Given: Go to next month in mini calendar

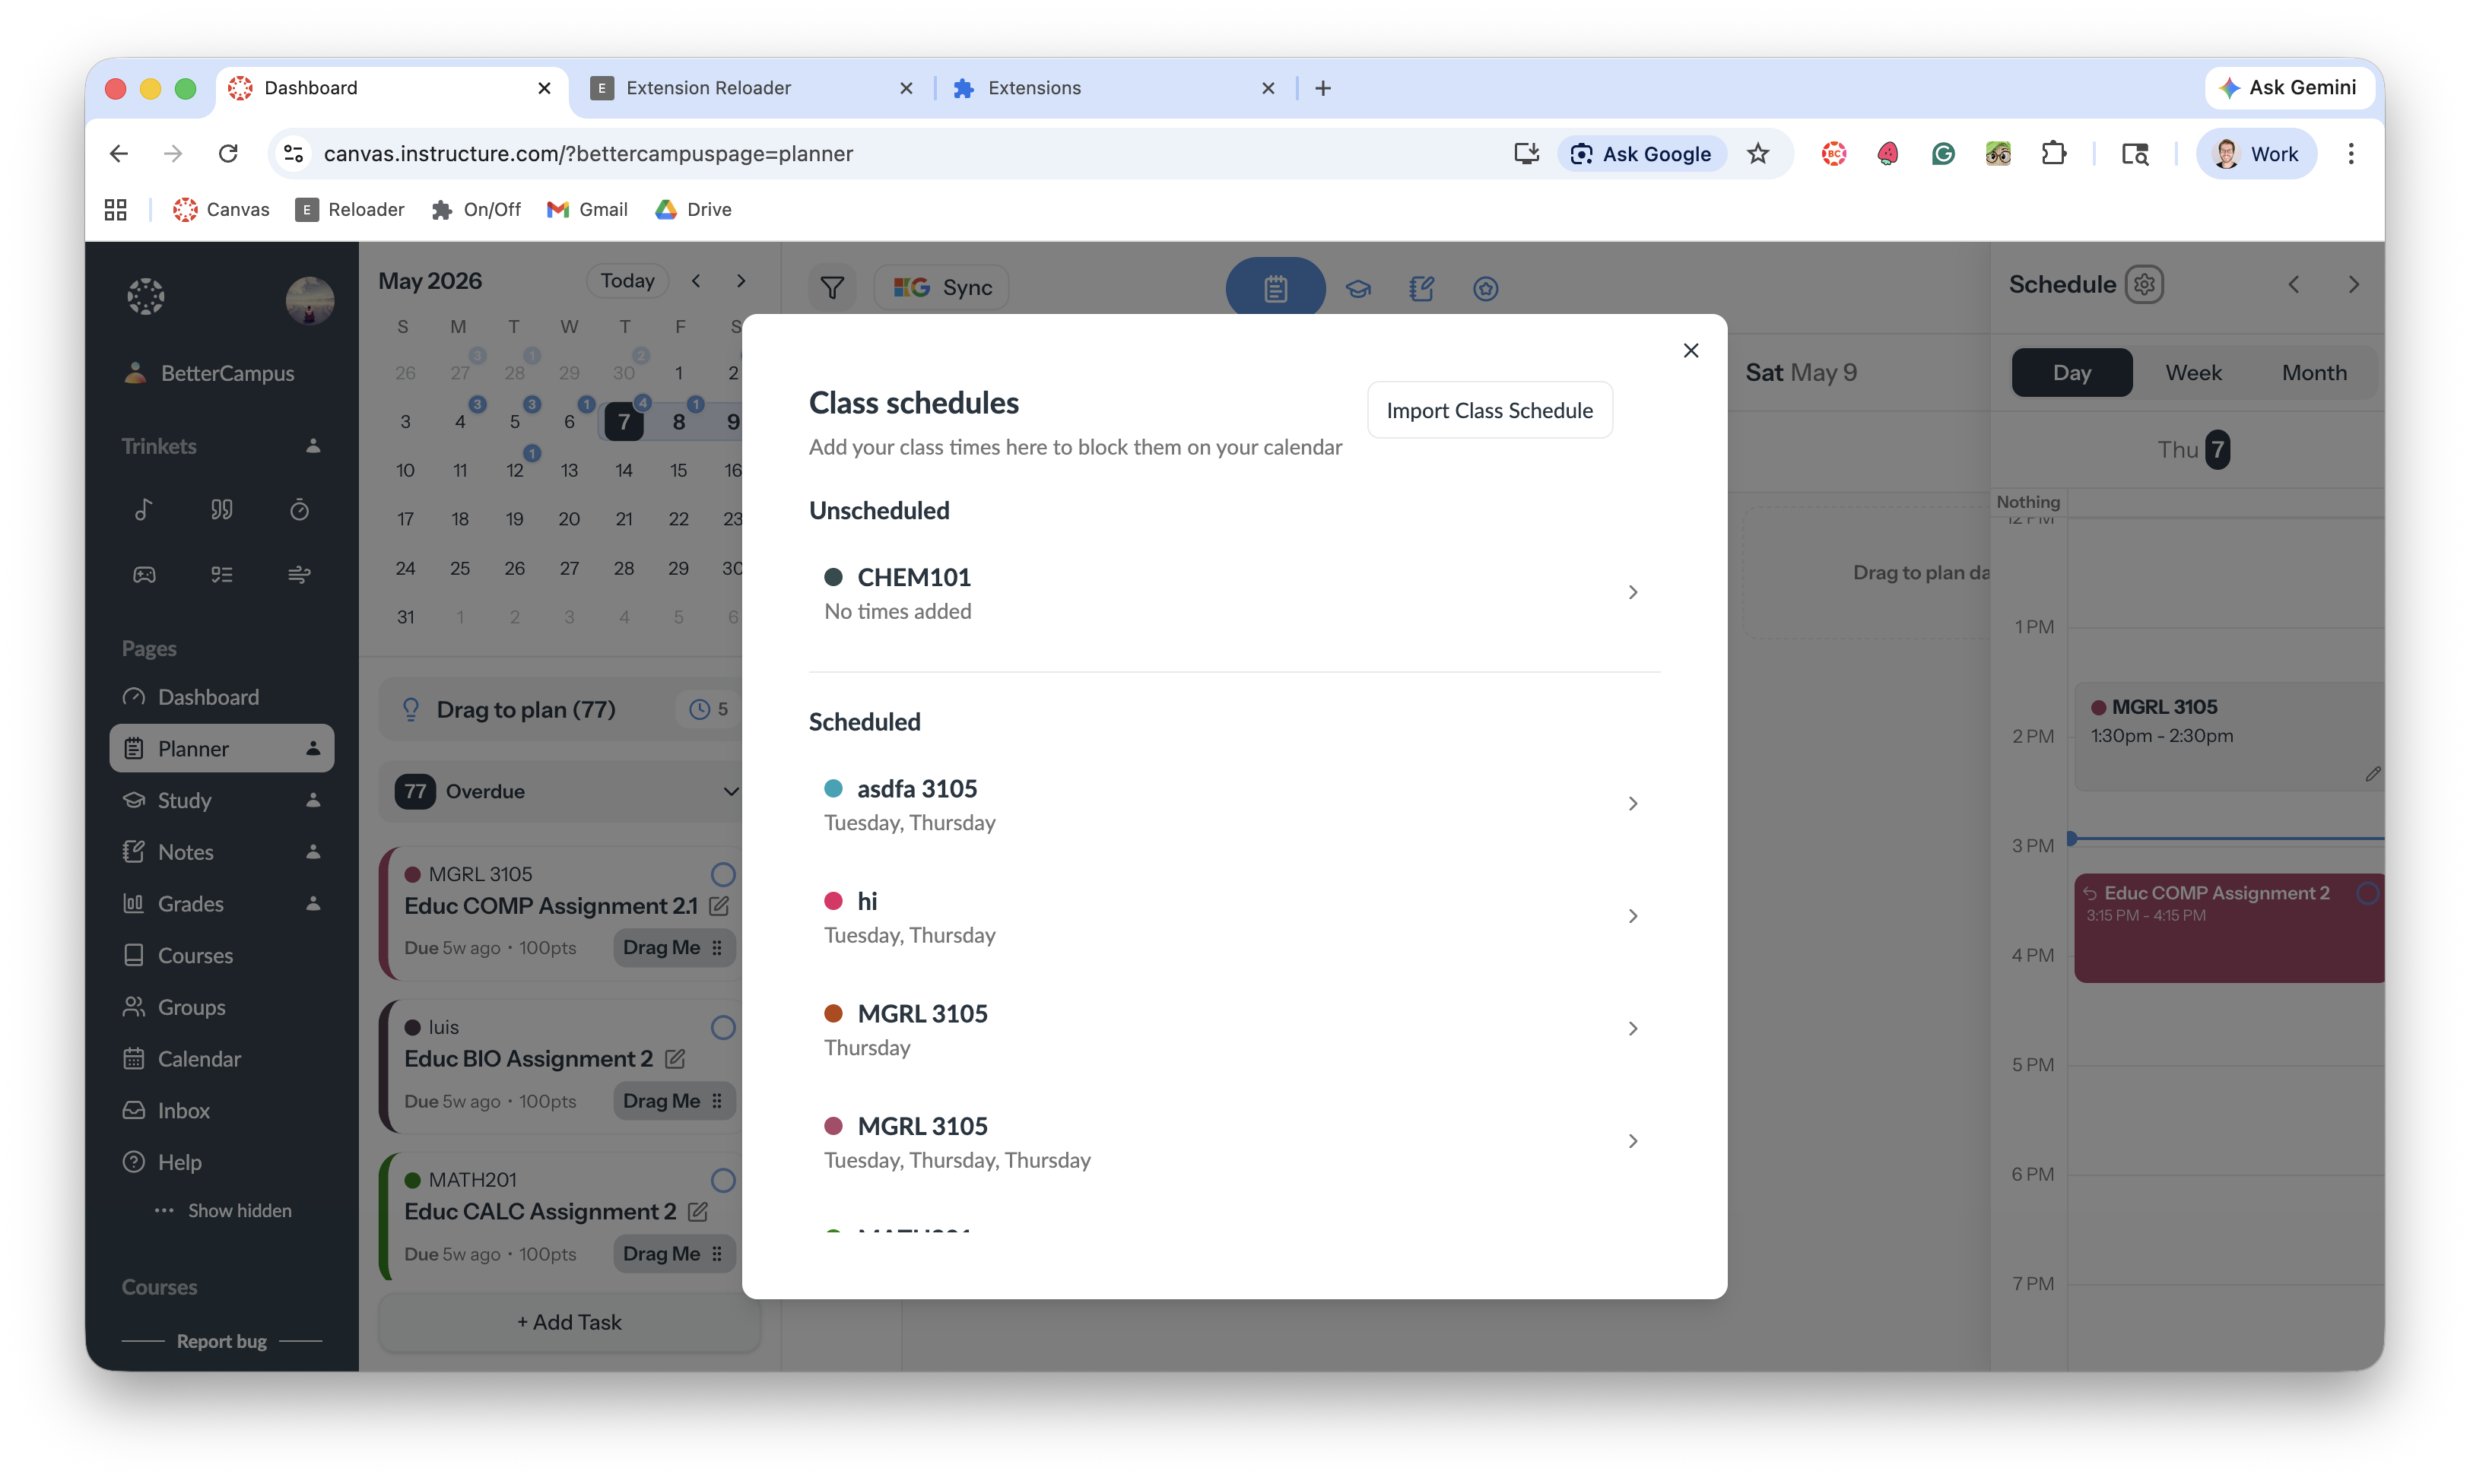Looking at the screenshot, I should pyautogui.click(x=741, y=281).
